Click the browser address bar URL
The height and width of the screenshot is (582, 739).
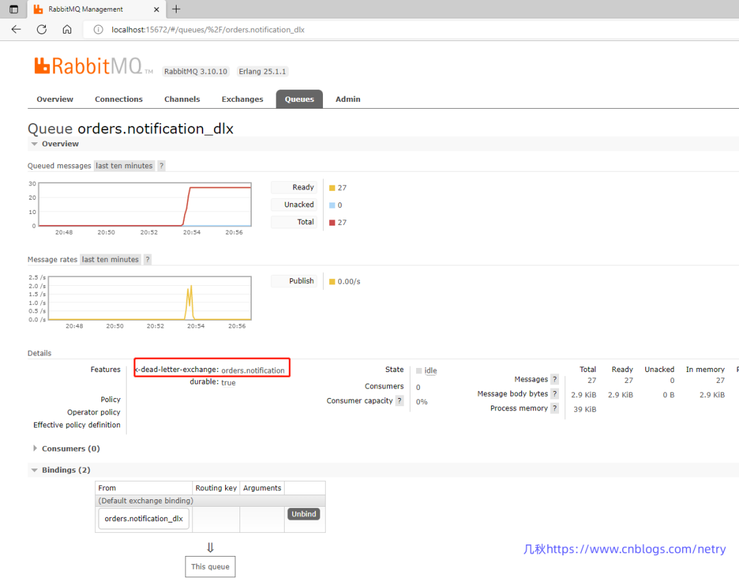(x=208, y=29)
